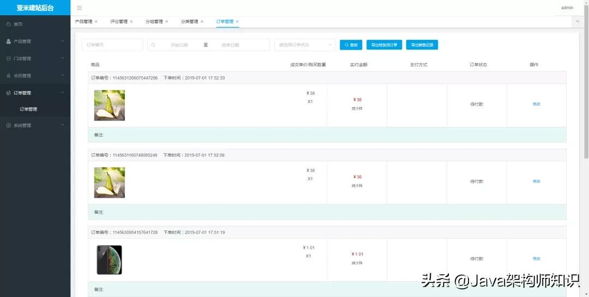This screenshot has height=297, width=589.
Task: Close the 分类管理 tab
Action: click(202, 22)
